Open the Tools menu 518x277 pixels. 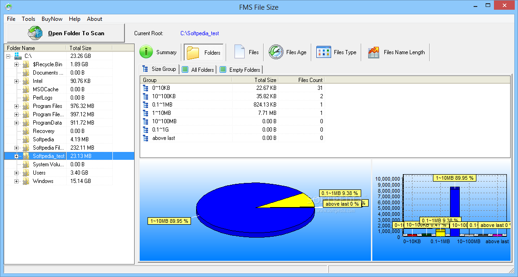28,19
